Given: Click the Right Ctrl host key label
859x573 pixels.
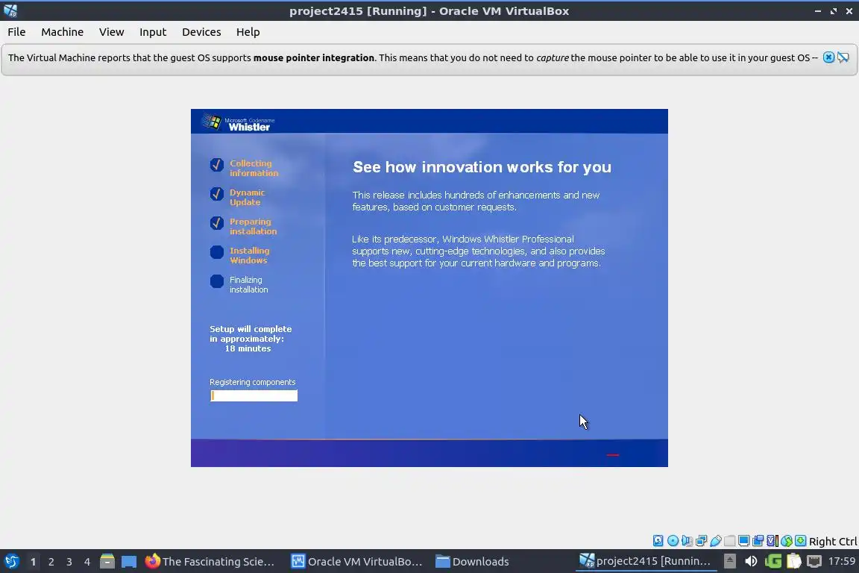Looking at the screenshot, I should click(833, 541).
